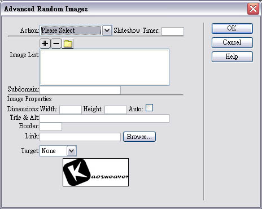The width and height of the screenshot is (262, 209).
Task: Browse for a folder with the folder icon
Action: [68, 43]
